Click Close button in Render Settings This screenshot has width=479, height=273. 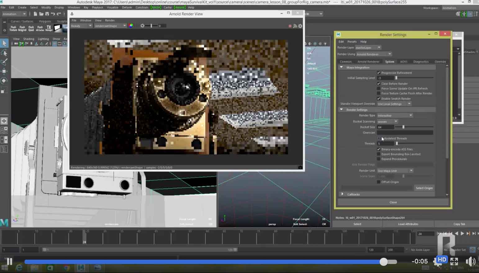393,202
